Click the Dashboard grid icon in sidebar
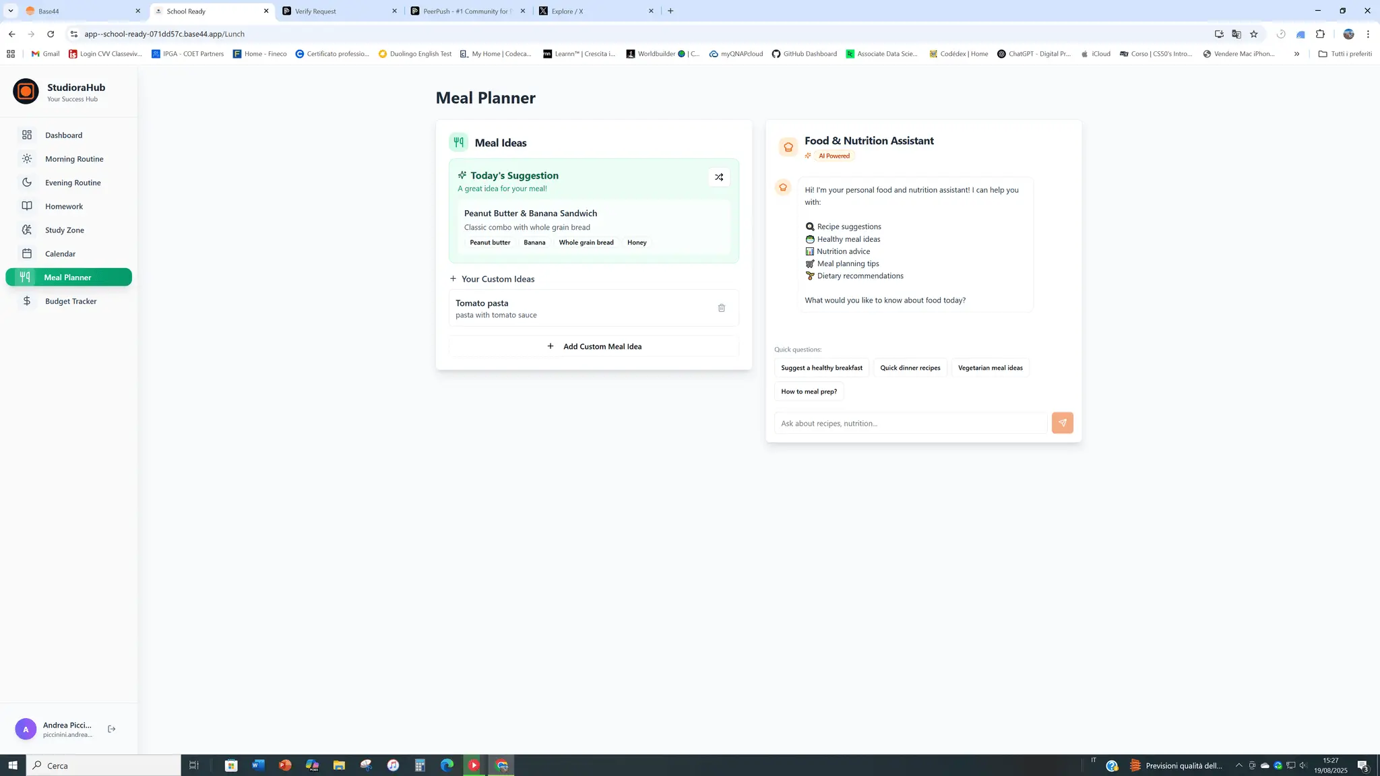This screenshot has width=1380, height=776. click(x=27, y=135)
